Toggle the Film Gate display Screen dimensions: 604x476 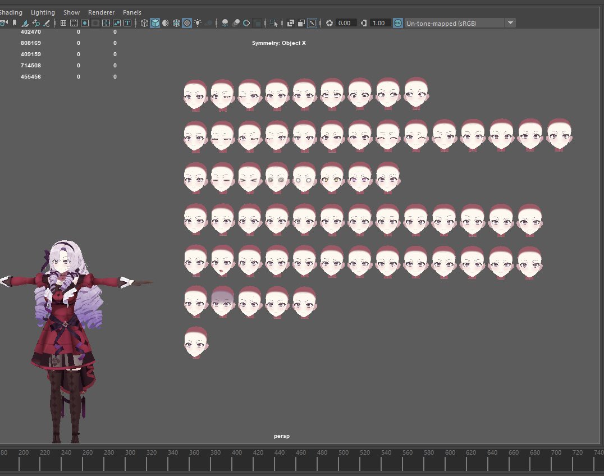click(x=74, y=23)
